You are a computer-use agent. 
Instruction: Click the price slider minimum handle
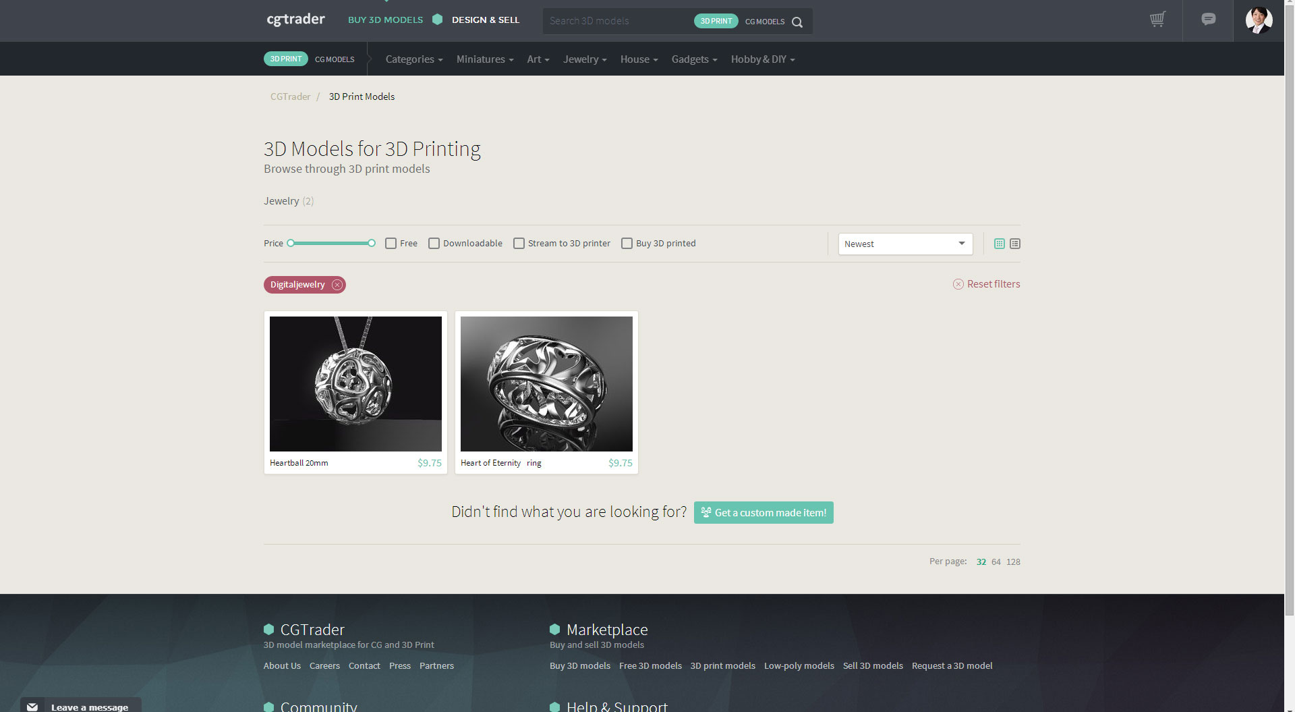coord(291,243)
